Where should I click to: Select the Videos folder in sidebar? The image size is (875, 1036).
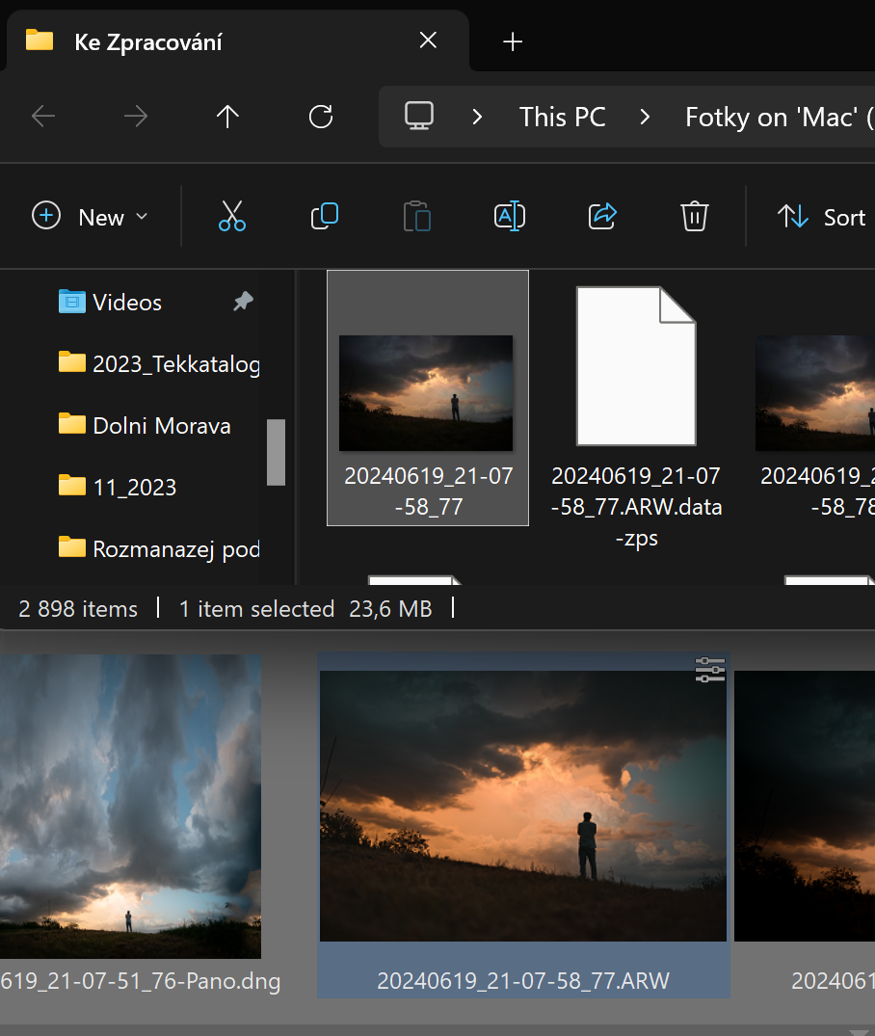[126, 303]
